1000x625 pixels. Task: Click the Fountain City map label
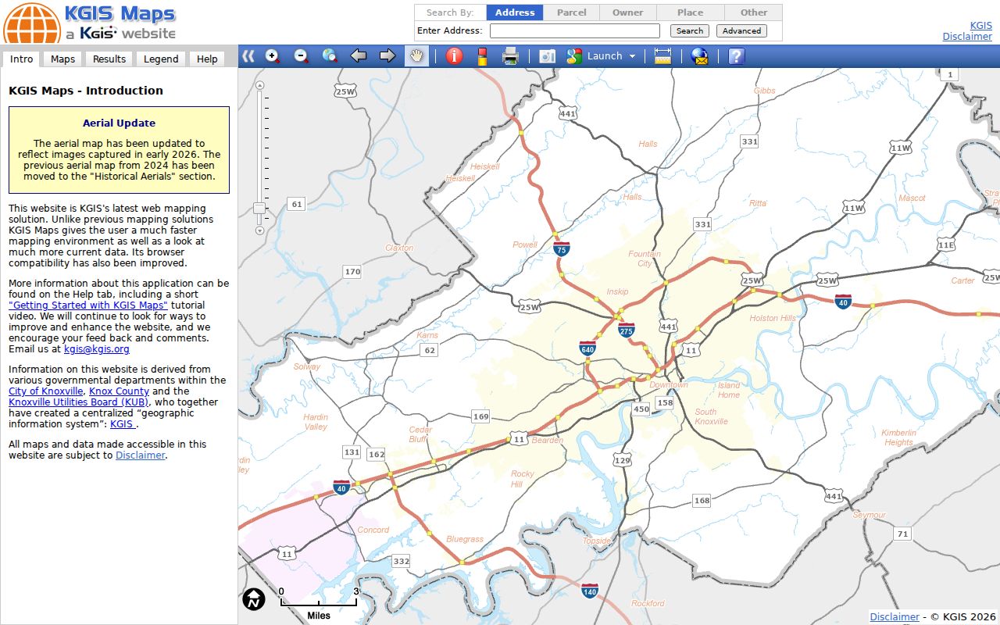pyautogui.click(x=645, y=259)
